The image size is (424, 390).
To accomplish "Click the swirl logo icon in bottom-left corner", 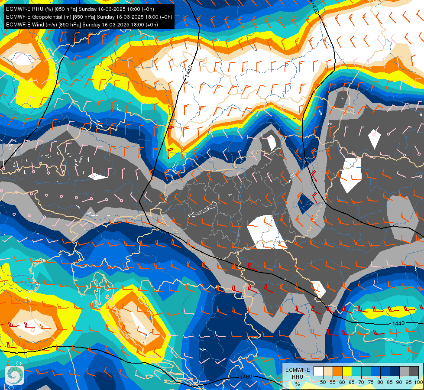I will pyautogui.click(x=15, y=375).
